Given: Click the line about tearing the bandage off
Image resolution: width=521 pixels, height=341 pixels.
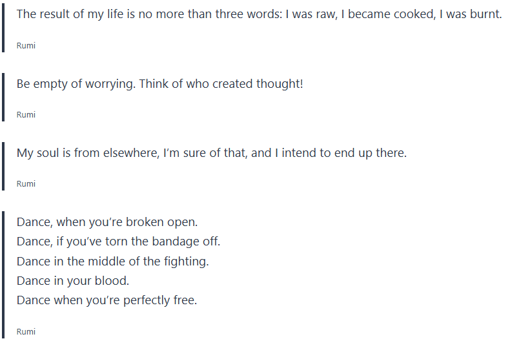Looking at the screenshot, I should 118,242.
